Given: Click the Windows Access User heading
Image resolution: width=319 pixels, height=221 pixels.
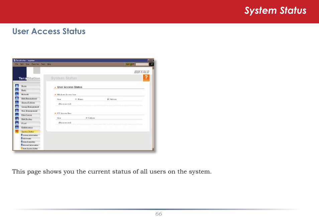Looking at the screenshot, I should coord(67,95).
